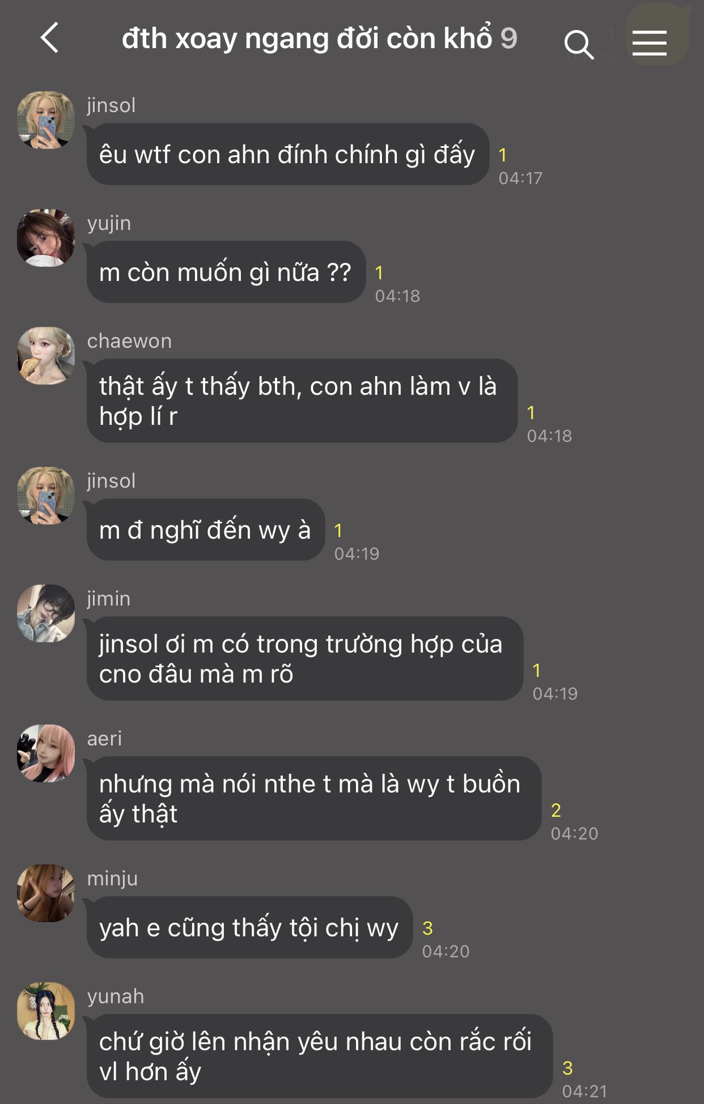Open yunah's profile avatar
704x1104 pixels.
coord(46,1011)
